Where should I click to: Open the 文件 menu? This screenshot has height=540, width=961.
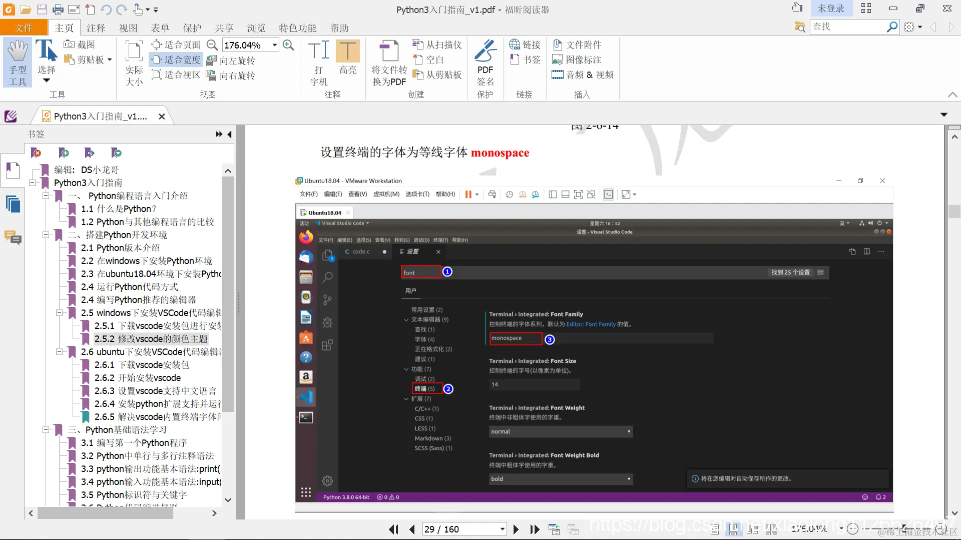point(24,28)
